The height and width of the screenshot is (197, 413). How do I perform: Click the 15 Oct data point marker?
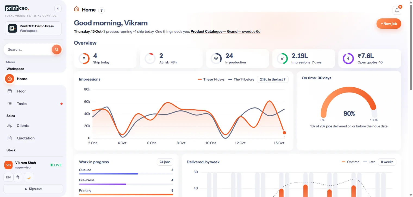point(284,133)
